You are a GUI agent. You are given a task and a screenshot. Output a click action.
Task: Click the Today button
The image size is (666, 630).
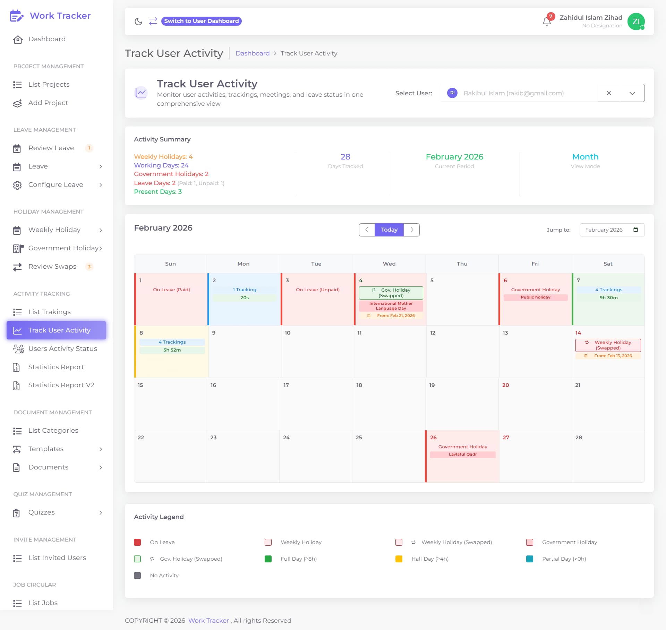(x=389, y=230)
